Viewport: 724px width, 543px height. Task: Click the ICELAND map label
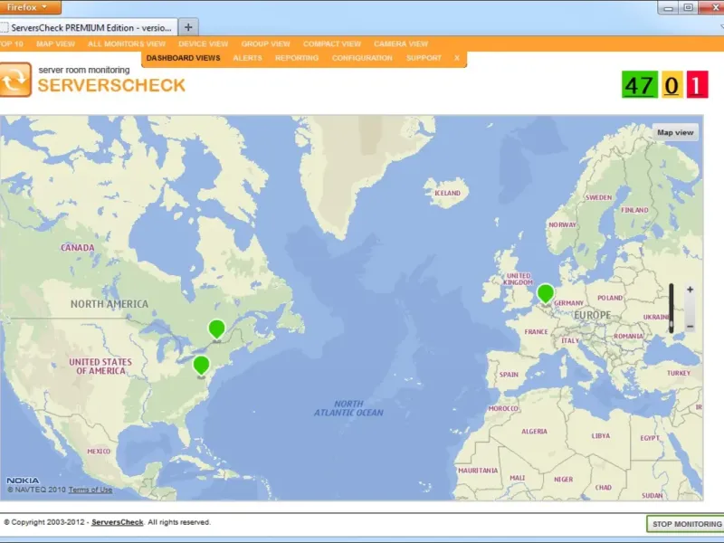447,193
